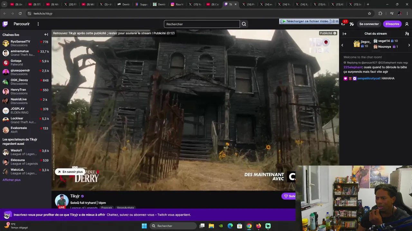Open Firefox from taskbar
412x231 pixels.
point(258,226)
